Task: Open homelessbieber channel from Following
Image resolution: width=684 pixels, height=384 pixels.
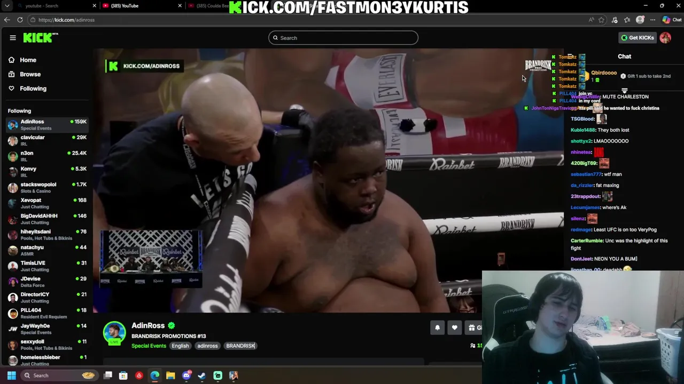Action: [47, 360]
